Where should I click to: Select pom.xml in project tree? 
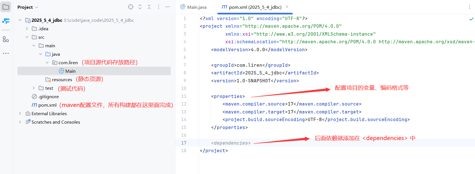coord(47,105)
